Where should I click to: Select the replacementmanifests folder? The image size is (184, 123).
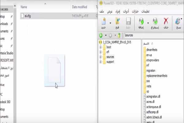pos(157,76)
